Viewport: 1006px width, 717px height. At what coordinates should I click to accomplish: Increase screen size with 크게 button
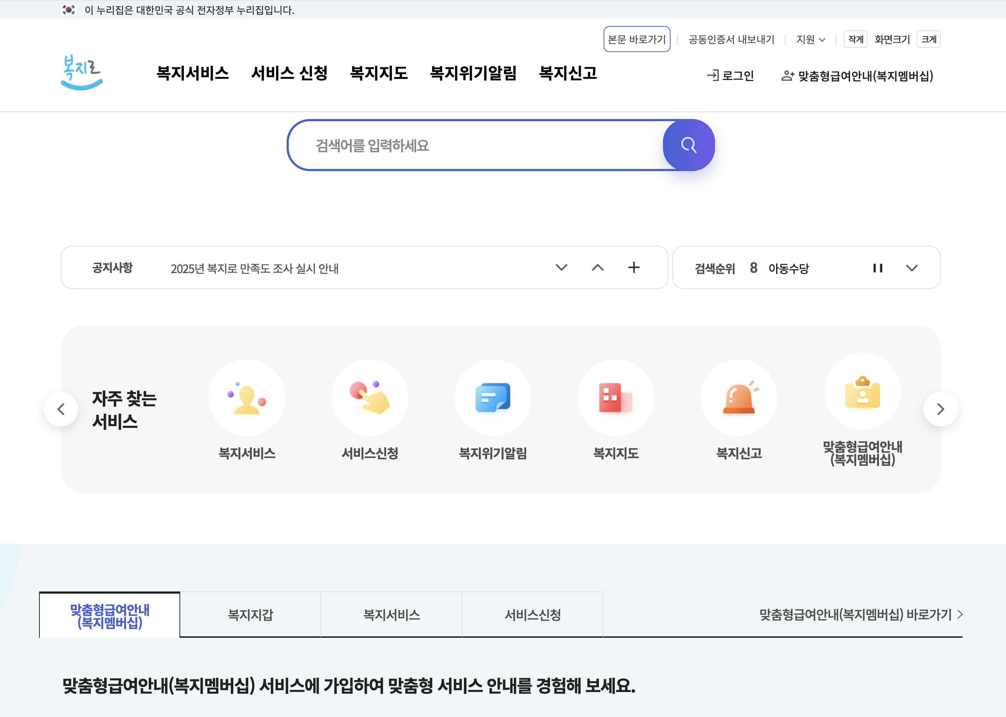[928, 39]
